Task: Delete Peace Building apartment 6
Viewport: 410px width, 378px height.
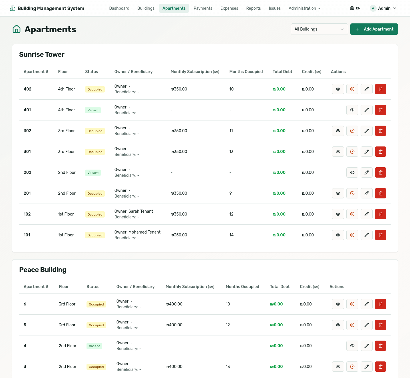Action: tap(380, 304)
